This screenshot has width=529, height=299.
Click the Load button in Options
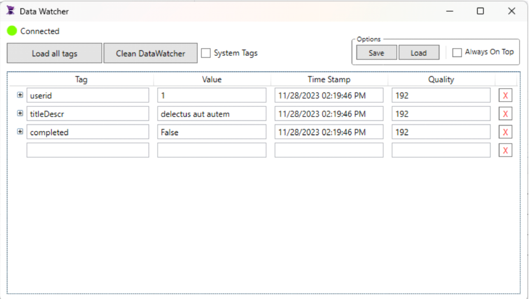(418, 53)
